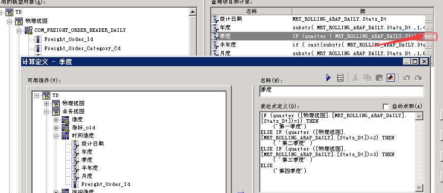The width and height of the screenshot is (443, 193).
Task: Click 统计日期 icon in the query items list
Action: (216, 19)
